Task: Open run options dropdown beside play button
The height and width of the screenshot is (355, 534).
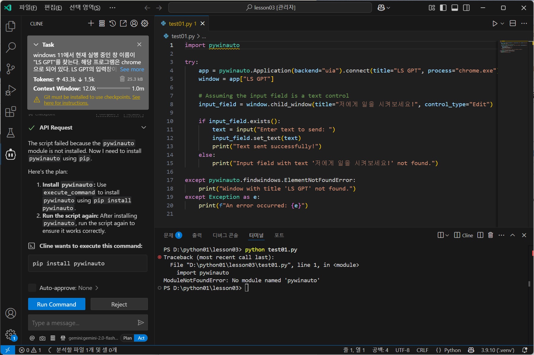Action: click(x=502, y=23)
